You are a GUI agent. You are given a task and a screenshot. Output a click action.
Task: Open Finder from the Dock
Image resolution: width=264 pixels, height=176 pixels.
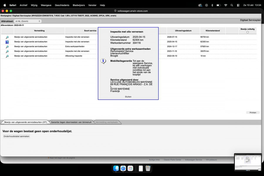coord(116,168)
